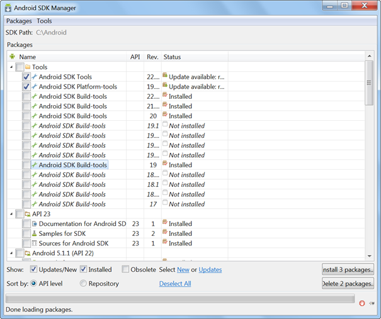Image resolution: width=381 pixels, height=319 pixels.
Task: Click the wrench icon of Build-tools rev 18.1
Action: pos(34,184)
